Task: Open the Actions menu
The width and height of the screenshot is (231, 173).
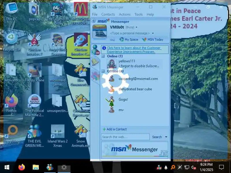Action: pyautogui.click(x=125, y=14)
